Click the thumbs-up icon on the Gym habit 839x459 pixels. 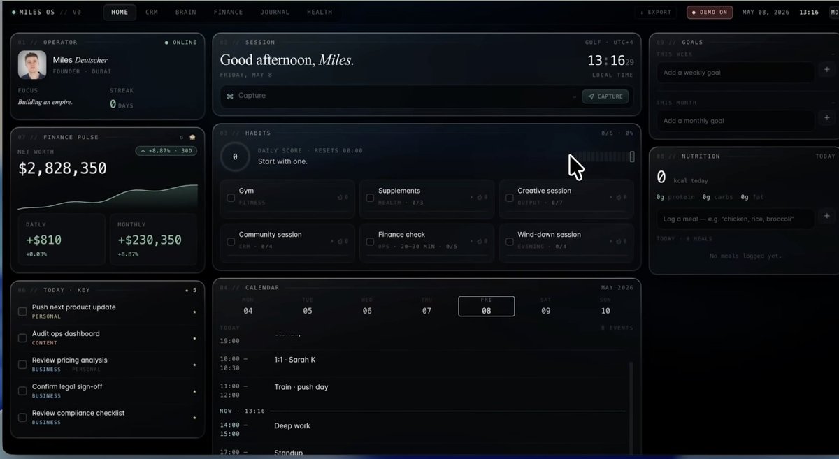click(x=339, y=198)
